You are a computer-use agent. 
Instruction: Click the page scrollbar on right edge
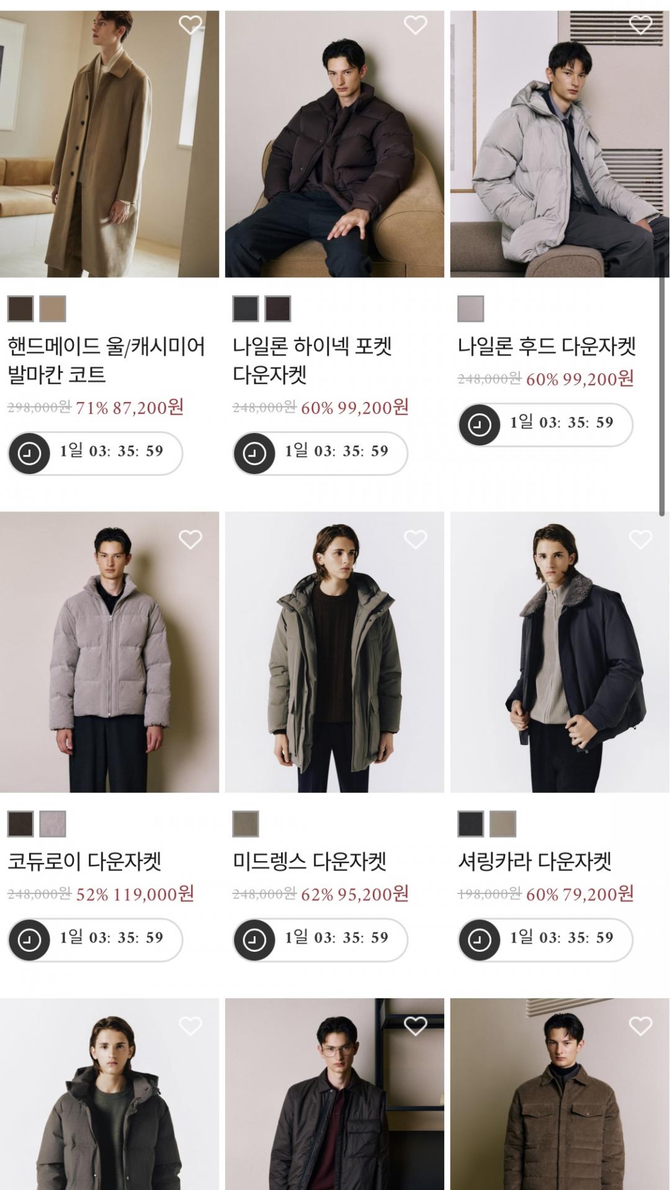[662, 385]
